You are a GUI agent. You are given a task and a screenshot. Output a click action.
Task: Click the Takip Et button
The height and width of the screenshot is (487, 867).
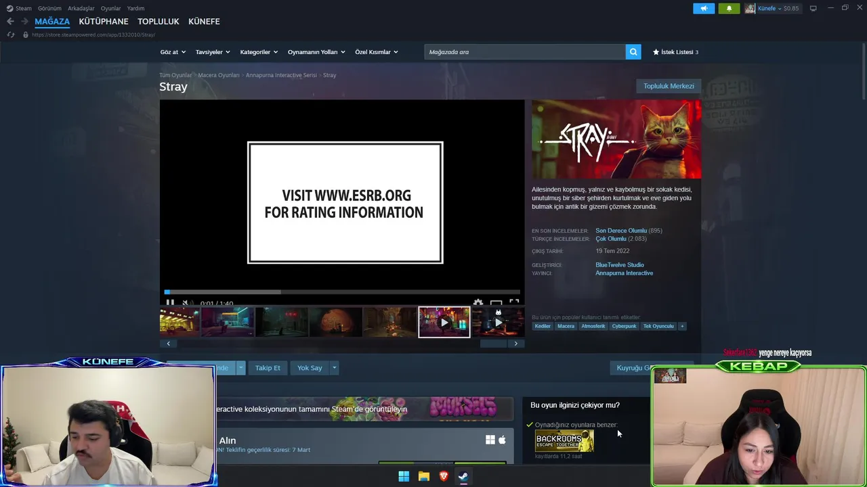[x=268, y=368]
